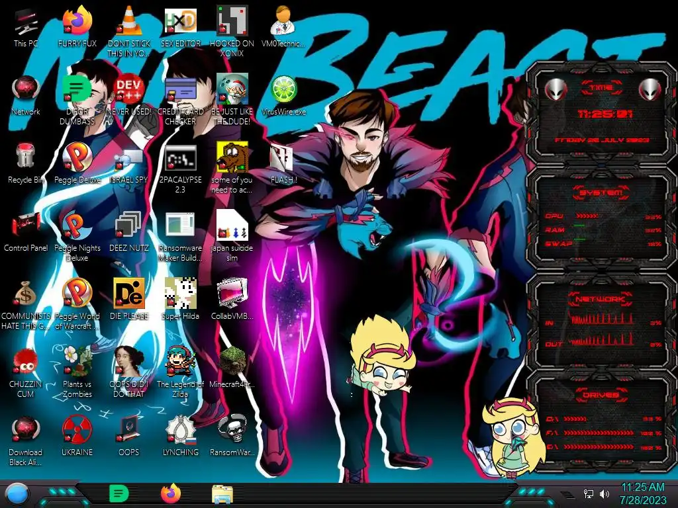Select the RansomWar... skull icon
Viewport: 678px width, 508px height.
tap(232, 437)
